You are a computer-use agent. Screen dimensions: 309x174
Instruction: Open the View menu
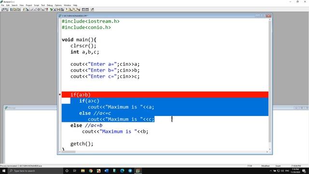pos(22,5)
